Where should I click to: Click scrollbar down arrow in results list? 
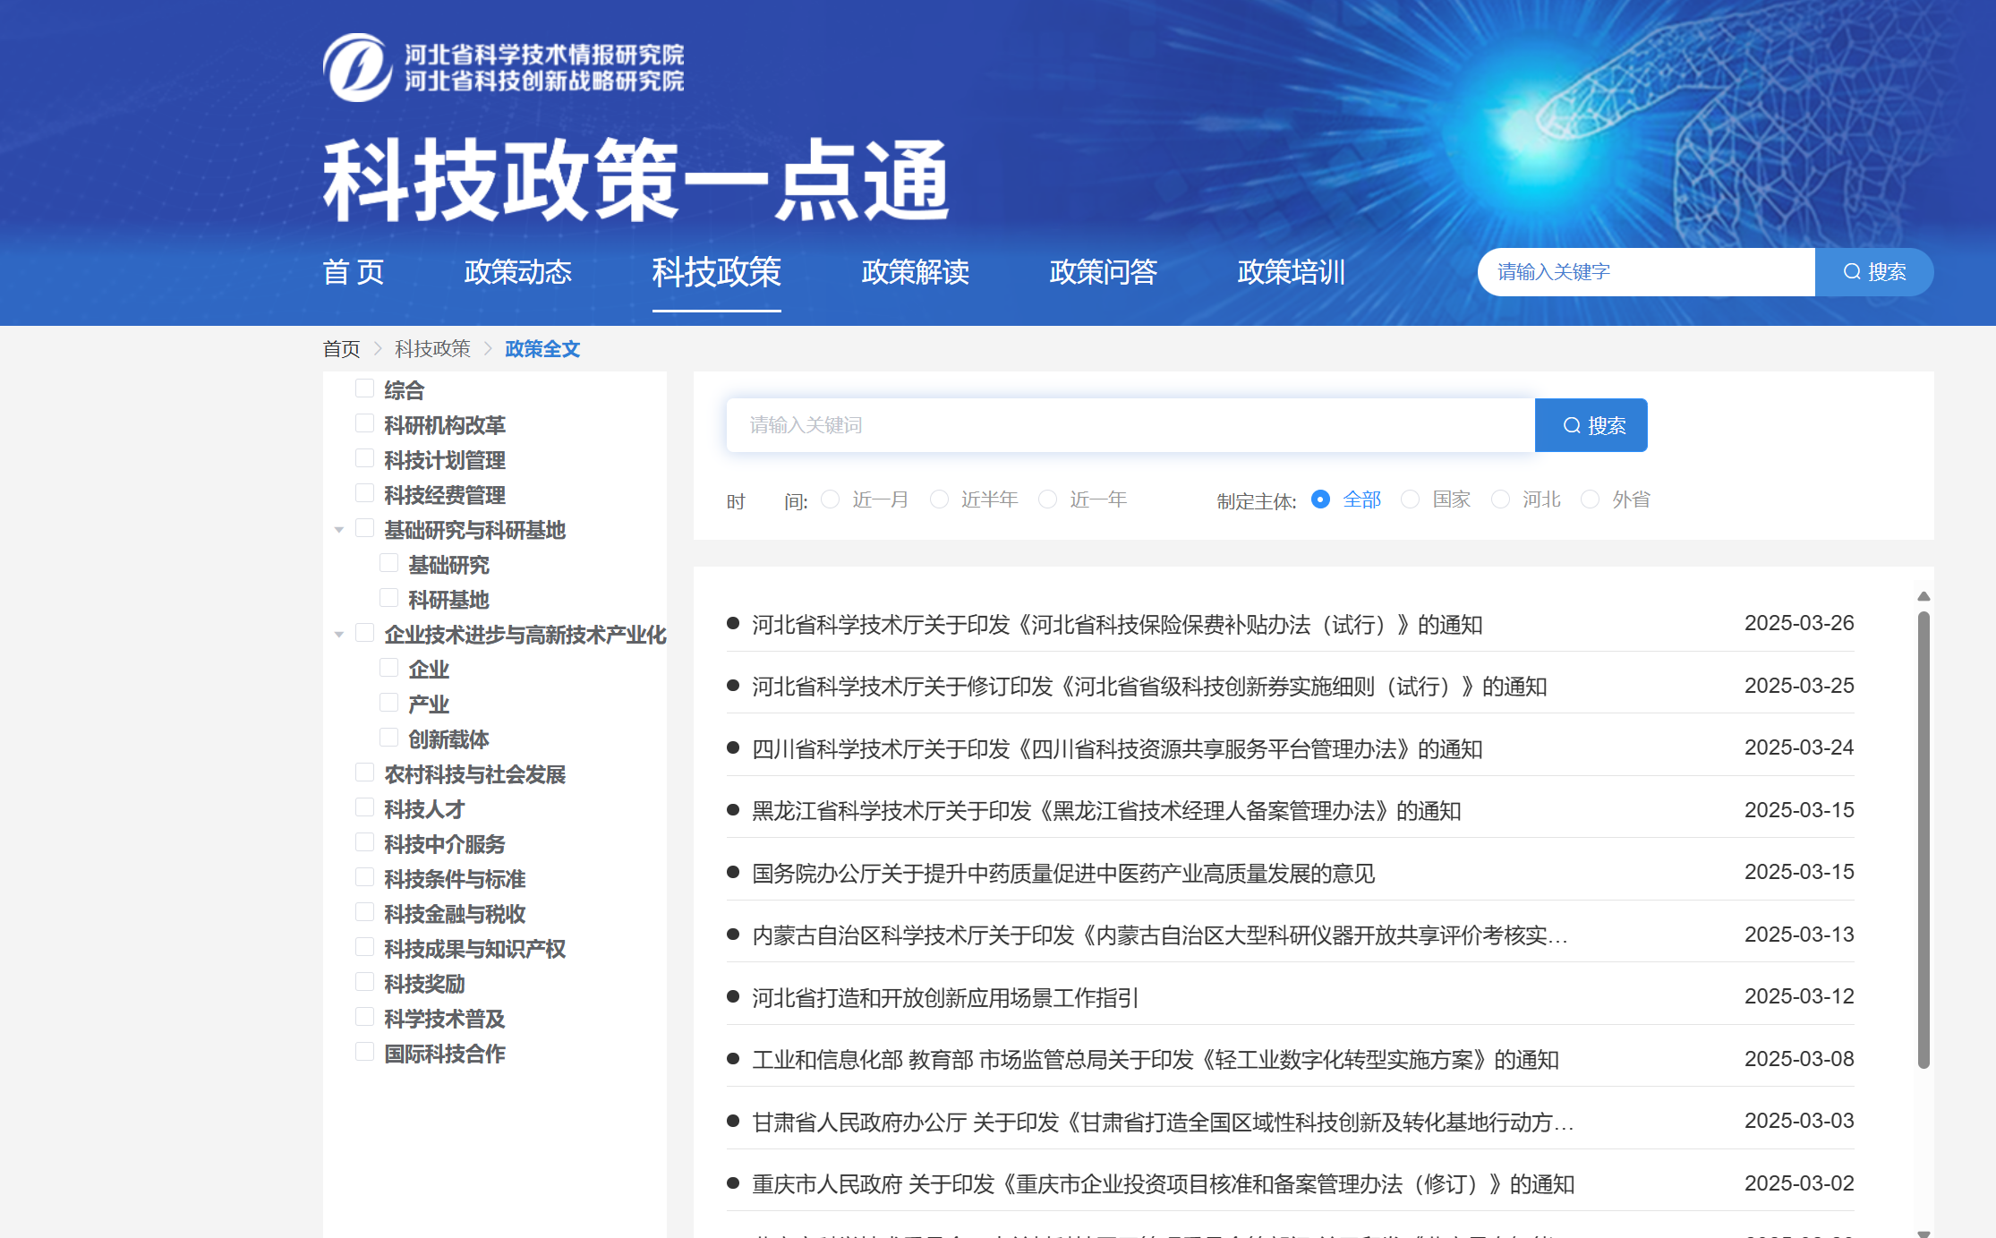tap(1923, 1233)
